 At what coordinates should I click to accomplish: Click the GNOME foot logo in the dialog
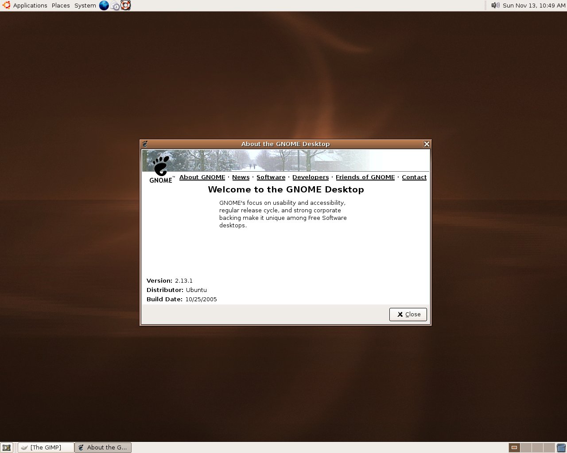tap(162, 169)
